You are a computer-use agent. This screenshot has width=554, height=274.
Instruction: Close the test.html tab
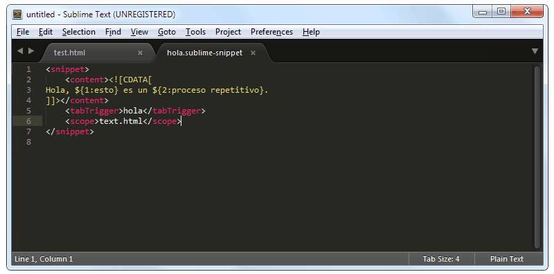[140, 53]
